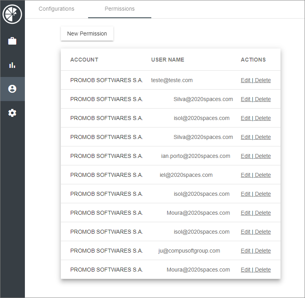Image resolution: width=305 pixels, height=298 pixels.
Task: Select the iel@2020spaces.com user name cell
Action: point(186,175)
